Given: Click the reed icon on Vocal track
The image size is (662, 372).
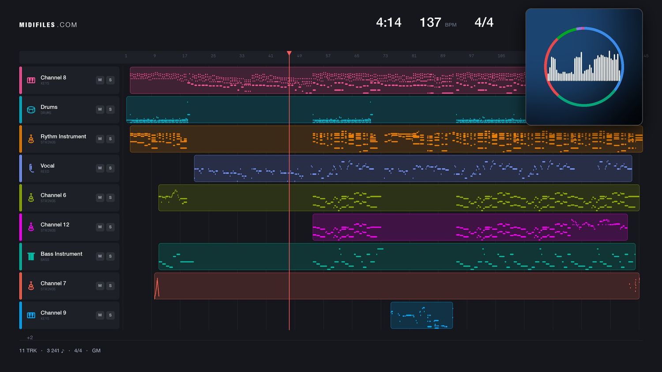Looking at the screenshot, I should pos(31,168).
